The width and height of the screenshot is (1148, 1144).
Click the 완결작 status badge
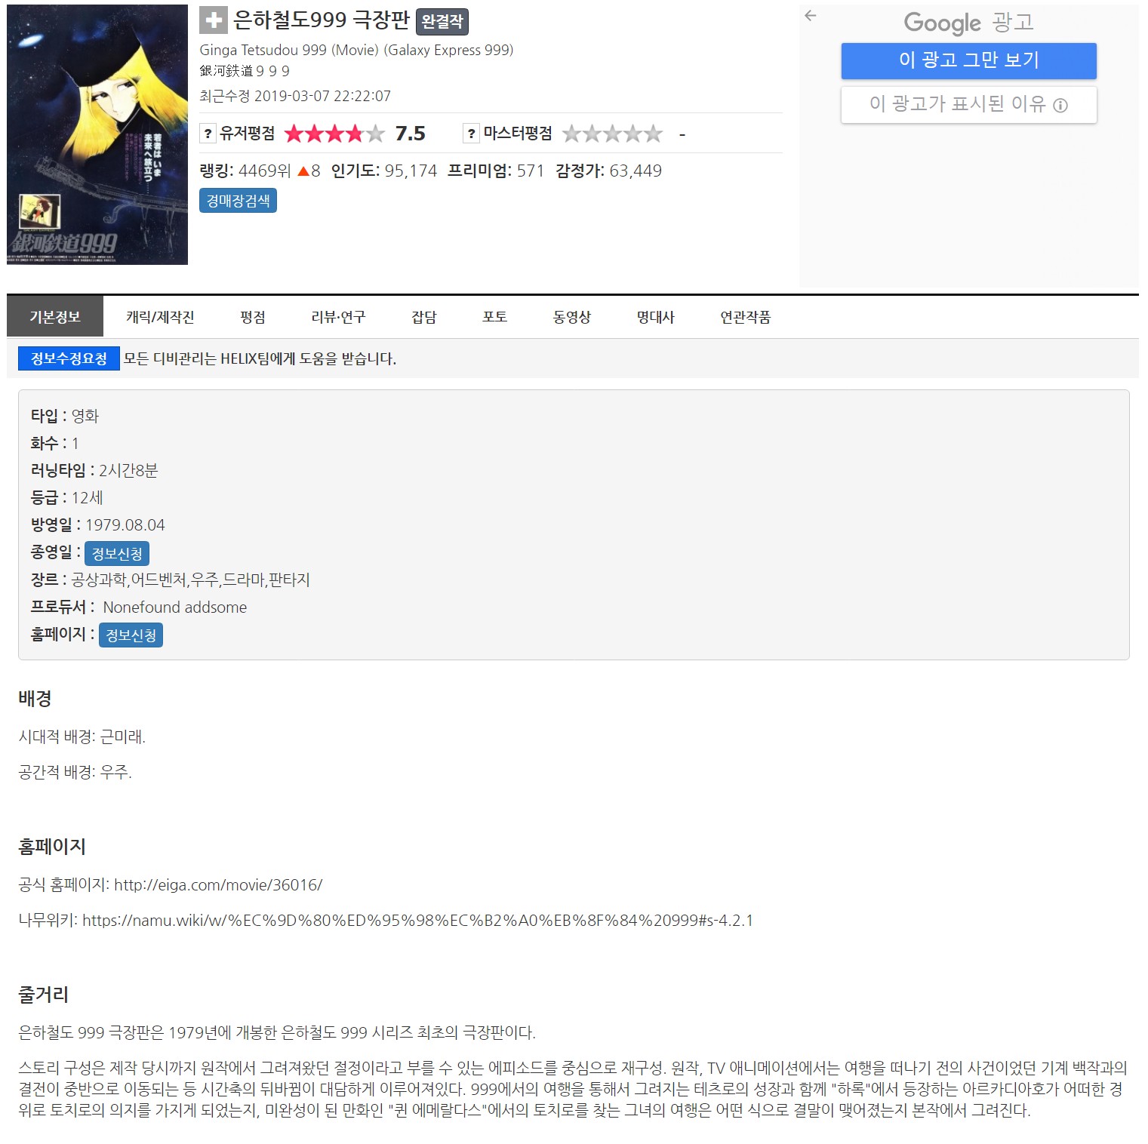(x=442, y=22)
